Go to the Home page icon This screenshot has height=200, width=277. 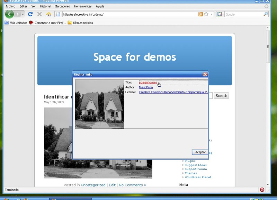coord(48,14)
